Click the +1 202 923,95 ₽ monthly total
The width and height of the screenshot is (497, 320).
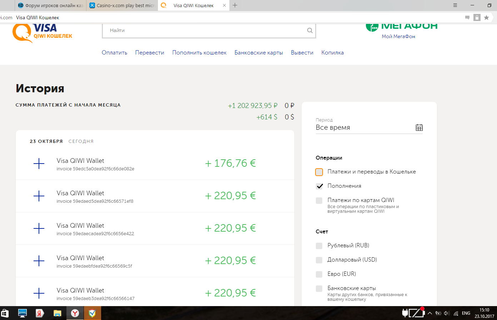coord(253,106)
